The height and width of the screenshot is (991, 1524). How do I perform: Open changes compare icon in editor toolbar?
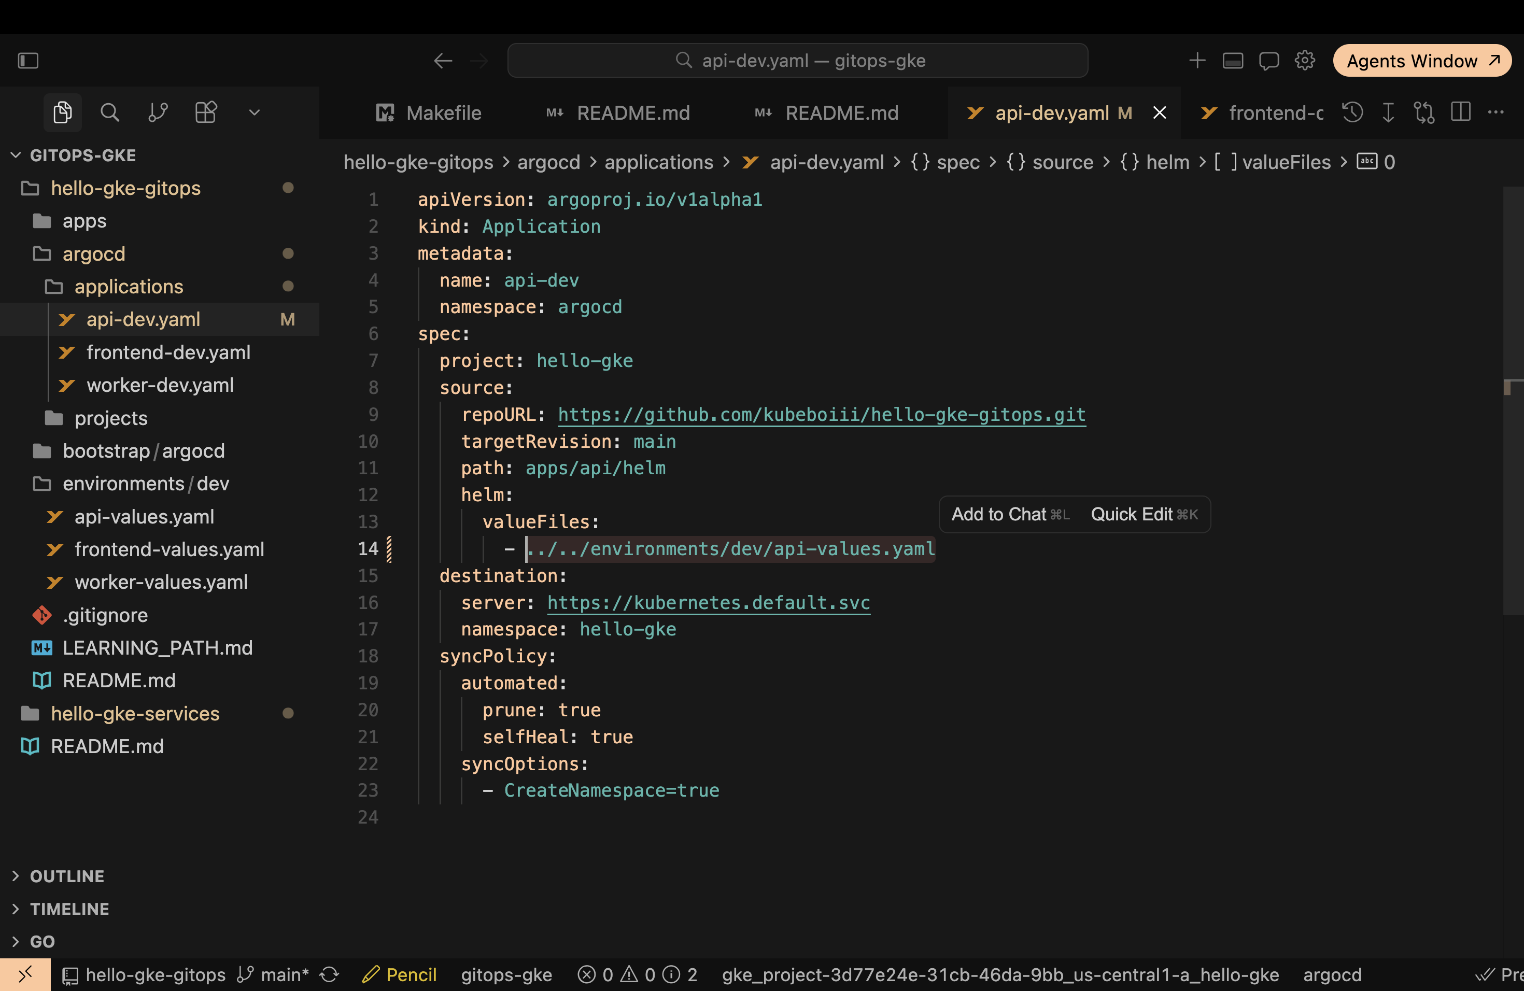tap(1424, 112)
